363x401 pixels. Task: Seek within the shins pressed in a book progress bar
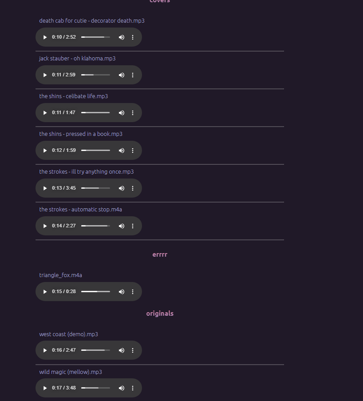click(x=95, y=151)
